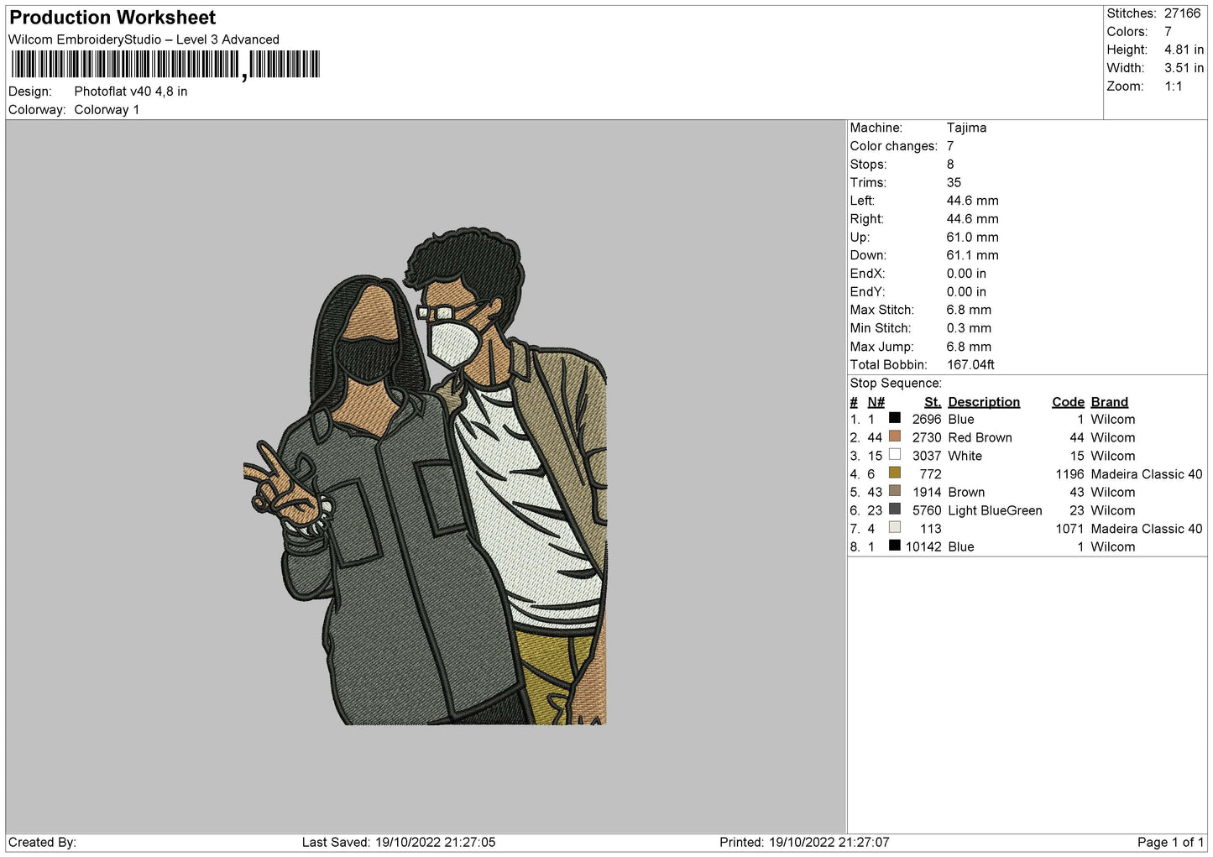
Task: Click the 'Last Saved: 19/10/2022 21:27:05' text
Action: 399,842
